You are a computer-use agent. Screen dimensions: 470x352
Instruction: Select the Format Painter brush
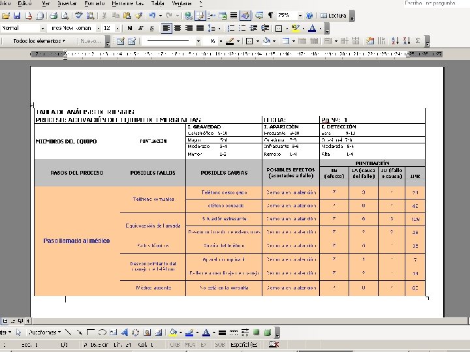[138, 16]
